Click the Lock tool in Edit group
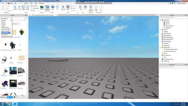 click(x=73, y=8)
